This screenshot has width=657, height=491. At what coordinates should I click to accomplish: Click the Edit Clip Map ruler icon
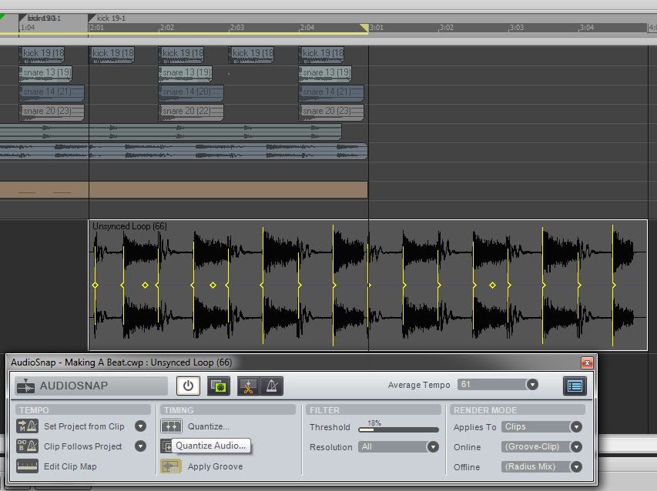point(28,466)
